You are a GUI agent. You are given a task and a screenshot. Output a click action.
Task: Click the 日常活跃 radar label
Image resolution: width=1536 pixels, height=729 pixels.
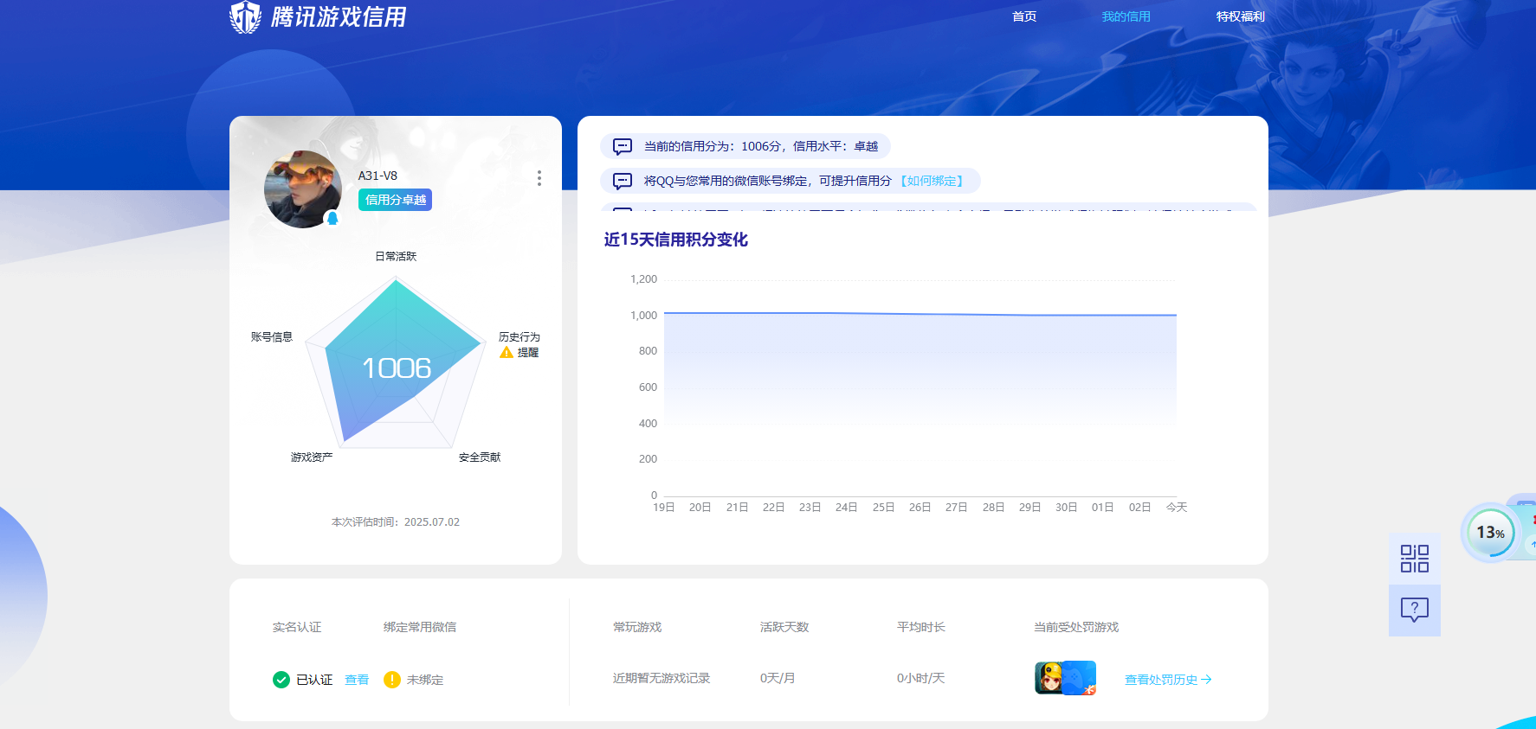(x=396, y=256)
